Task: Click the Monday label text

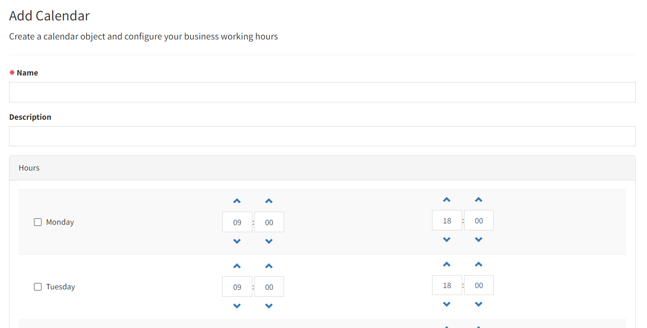Action: pyautogui.click(x=60, y=222)
